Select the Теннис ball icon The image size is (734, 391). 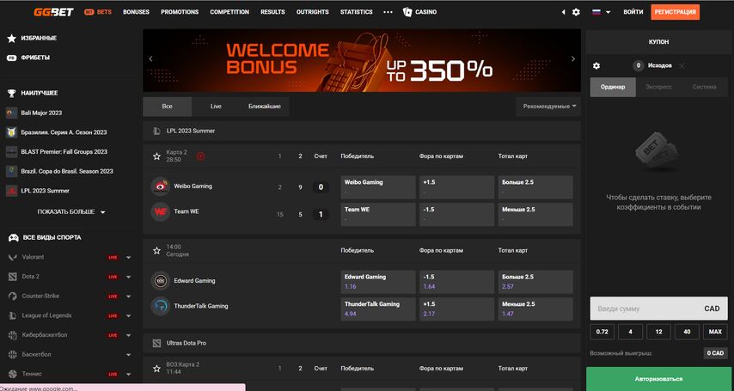click(x=13, y=374)
